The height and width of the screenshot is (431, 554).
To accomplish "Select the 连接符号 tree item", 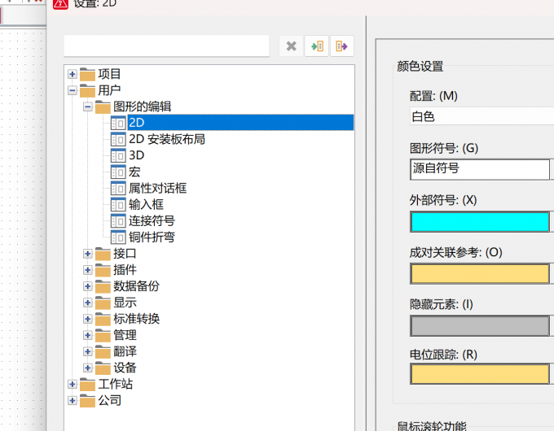I will coord(152,221).
